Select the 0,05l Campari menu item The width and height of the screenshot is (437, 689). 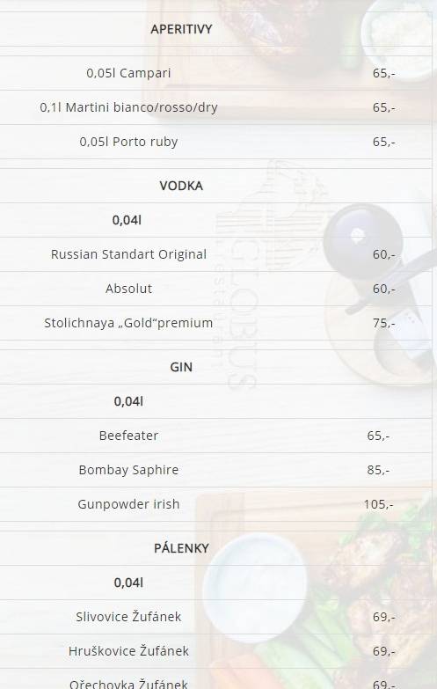tap(128, 73)
